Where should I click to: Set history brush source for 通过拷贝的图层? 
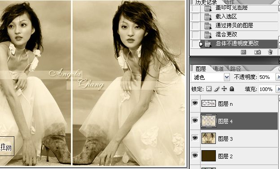[x=195, y=26]
